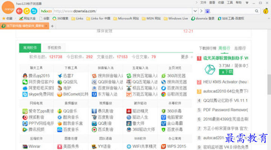
Task: Click the 流光英雄联盟 cube thumbnail
Action: (x=210, y=69)
